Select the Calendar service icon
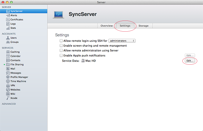 [8, 56]
